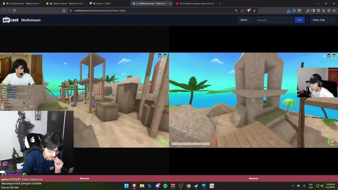Click the tab search icon next to the puzzle
This screenshot has height=190, width=338.
(299, 11)
